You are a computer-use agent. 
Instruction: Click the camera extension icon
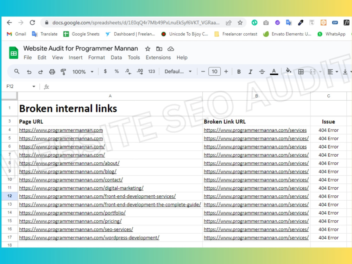(x=266, y=23)
